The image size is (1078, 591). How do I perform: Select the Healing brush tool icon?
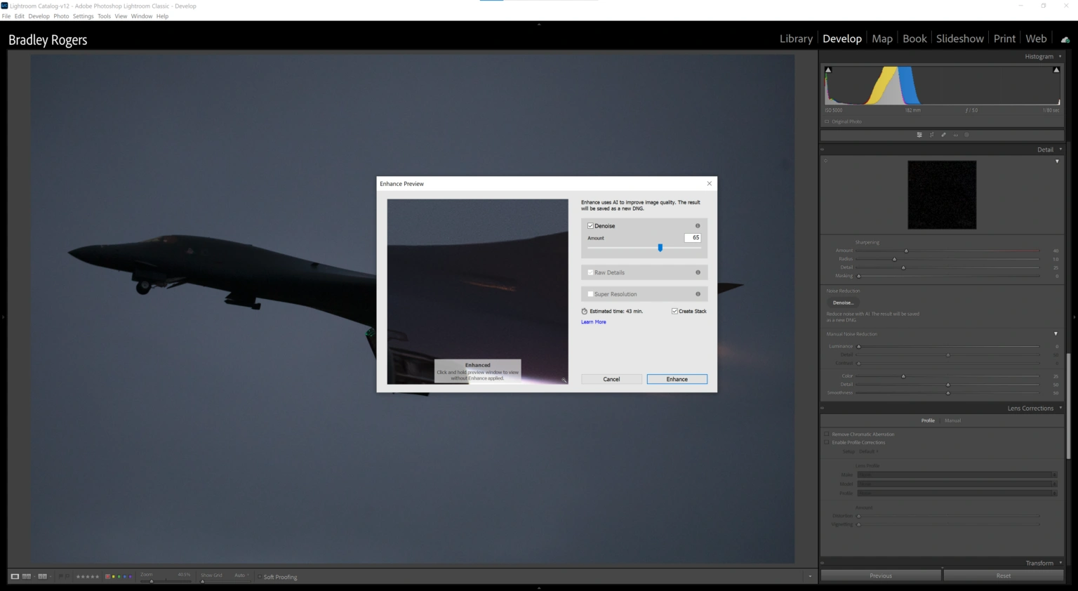(x=943, y=135)
